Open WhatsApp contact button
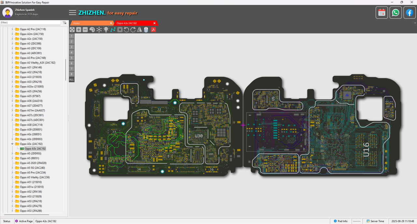This screenshot has height=224, width=417. coord(395,13)
